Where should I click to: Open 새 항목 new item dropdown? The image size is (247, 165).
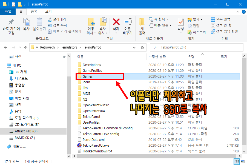click(x=159, y=19)
